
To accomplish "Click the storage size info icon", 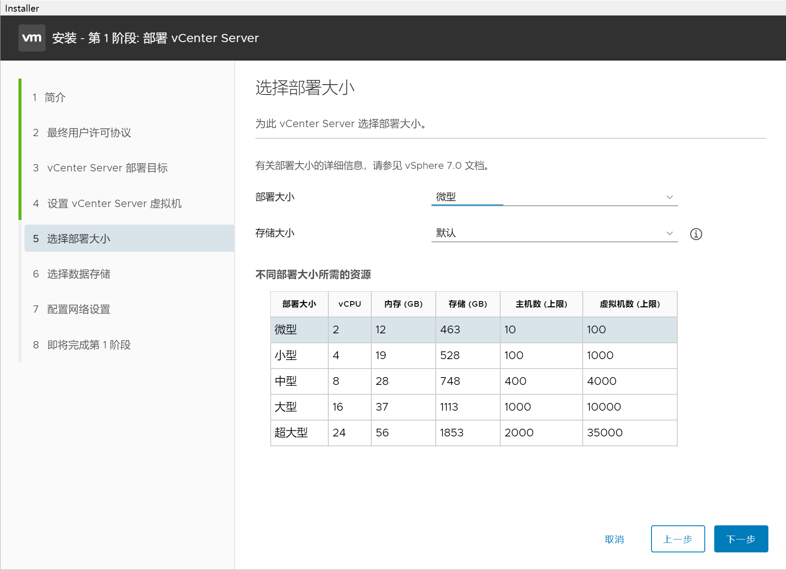I will [x=696, y=234].
